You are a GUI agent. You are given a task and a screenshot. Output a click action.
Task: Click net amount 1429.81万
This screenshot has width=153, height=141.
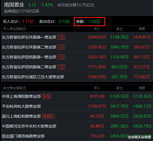pyautogui.click(x=142, y=37)
